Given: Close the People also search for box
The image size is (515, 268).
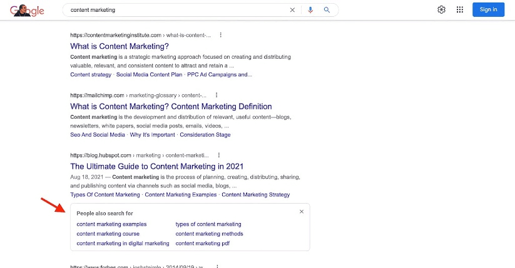Looking at the screenshot, I should pos(301,212).
